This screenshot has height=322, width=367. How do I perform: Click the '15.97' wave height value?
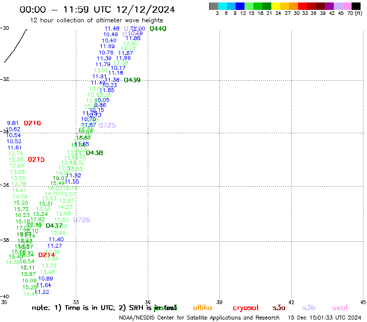28,274
